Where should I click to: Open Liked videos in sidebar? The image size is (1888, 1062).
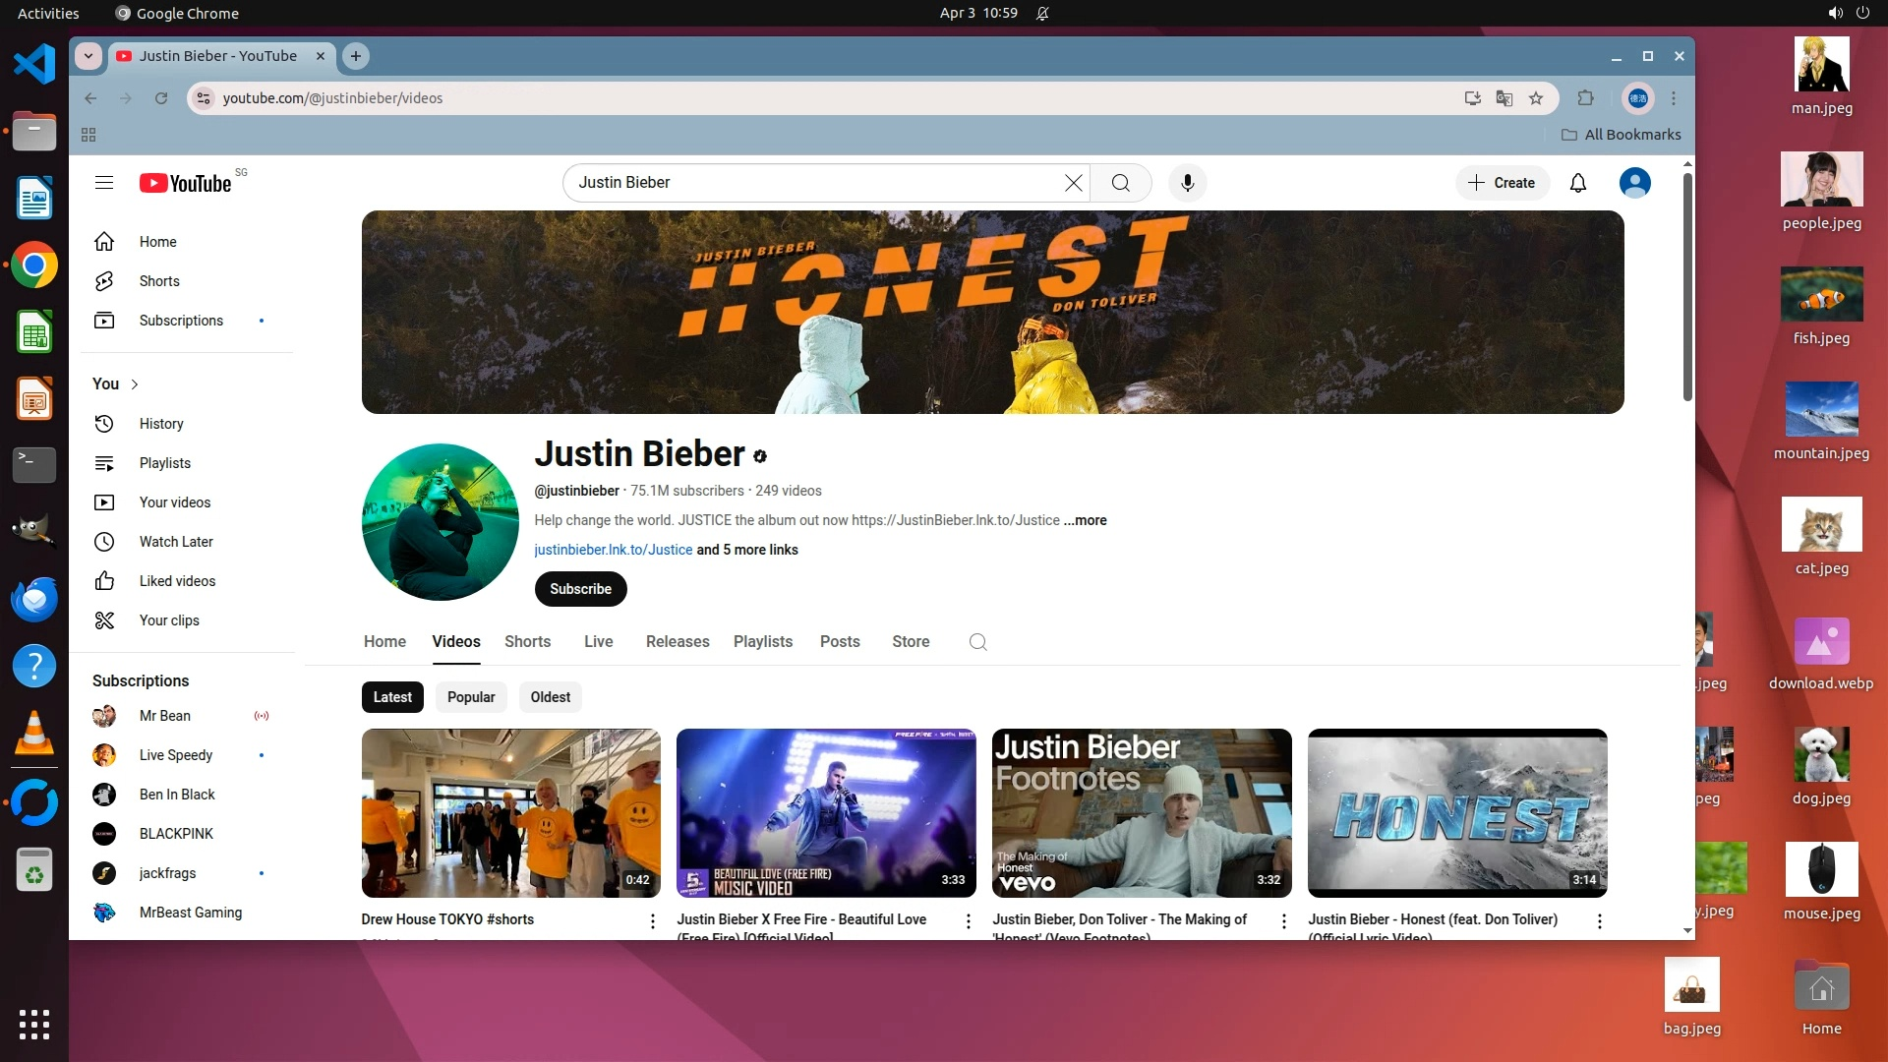pos(177,581)
